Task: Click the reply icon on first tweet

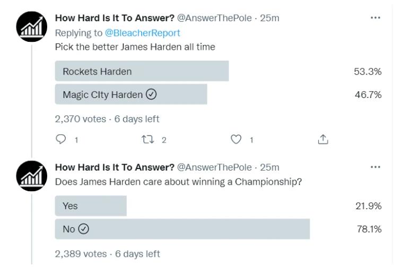Action: coord(59,140)
